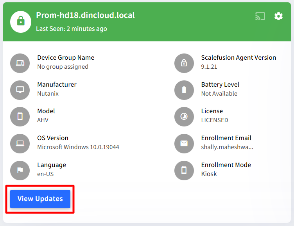294x226 pixels.
Task: Click the Scalefusion Agent Version label
Action: pyautogui.click(x=238, y=58)
